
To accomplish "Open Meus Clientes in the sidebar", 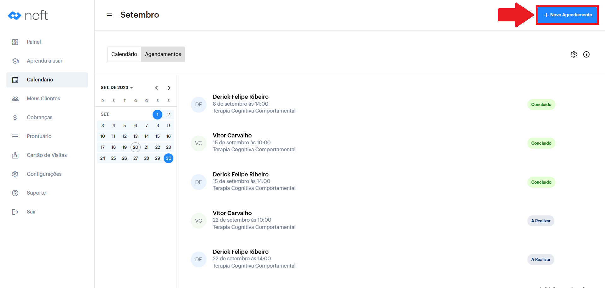I will coord(43,99).
